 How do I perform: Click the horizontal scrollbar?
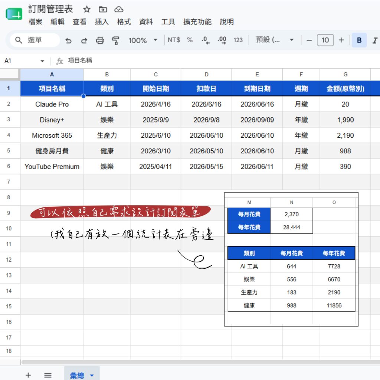click(x=201, y=362)
